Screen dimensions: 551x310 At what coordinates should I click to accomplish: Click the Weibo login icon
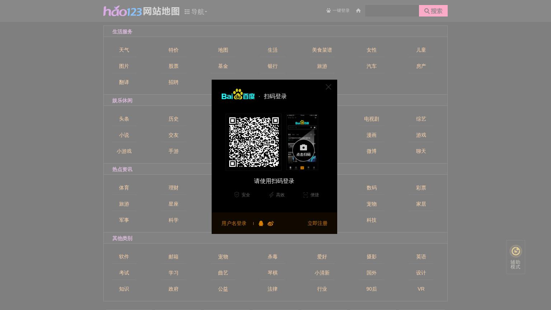click(x=270, y=224)
